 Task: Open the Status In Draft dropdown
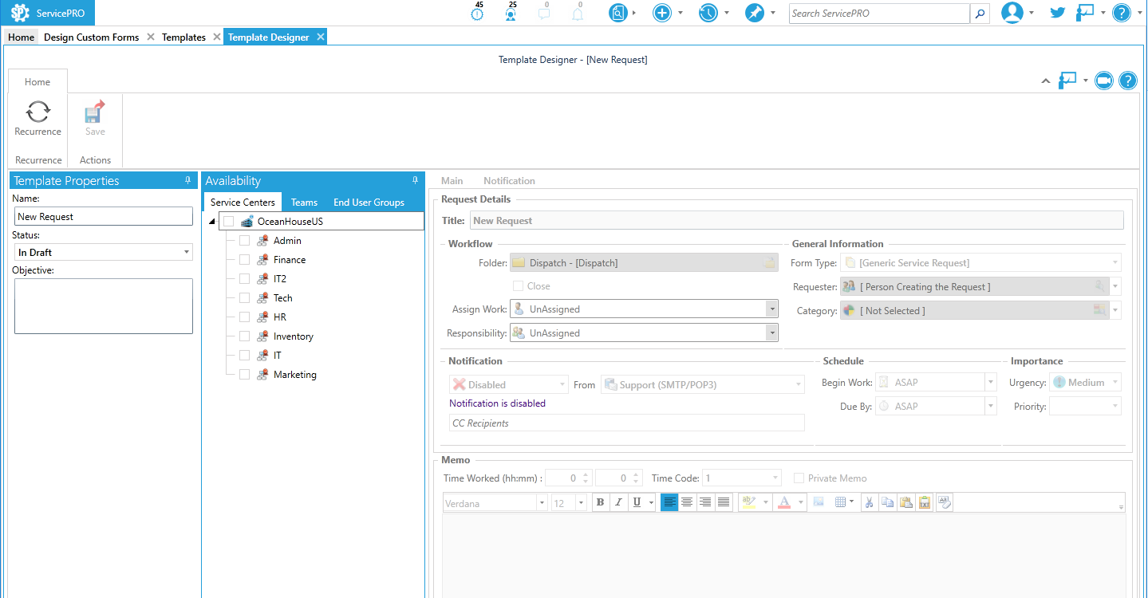[x=104, y=253]
